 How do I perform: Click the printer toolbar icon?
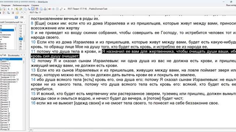45,9
